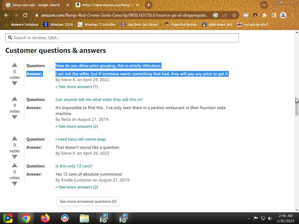Screen dimensions: 299x224
Task: Click the Customer questions & answers heading
Action: point(55,50)
